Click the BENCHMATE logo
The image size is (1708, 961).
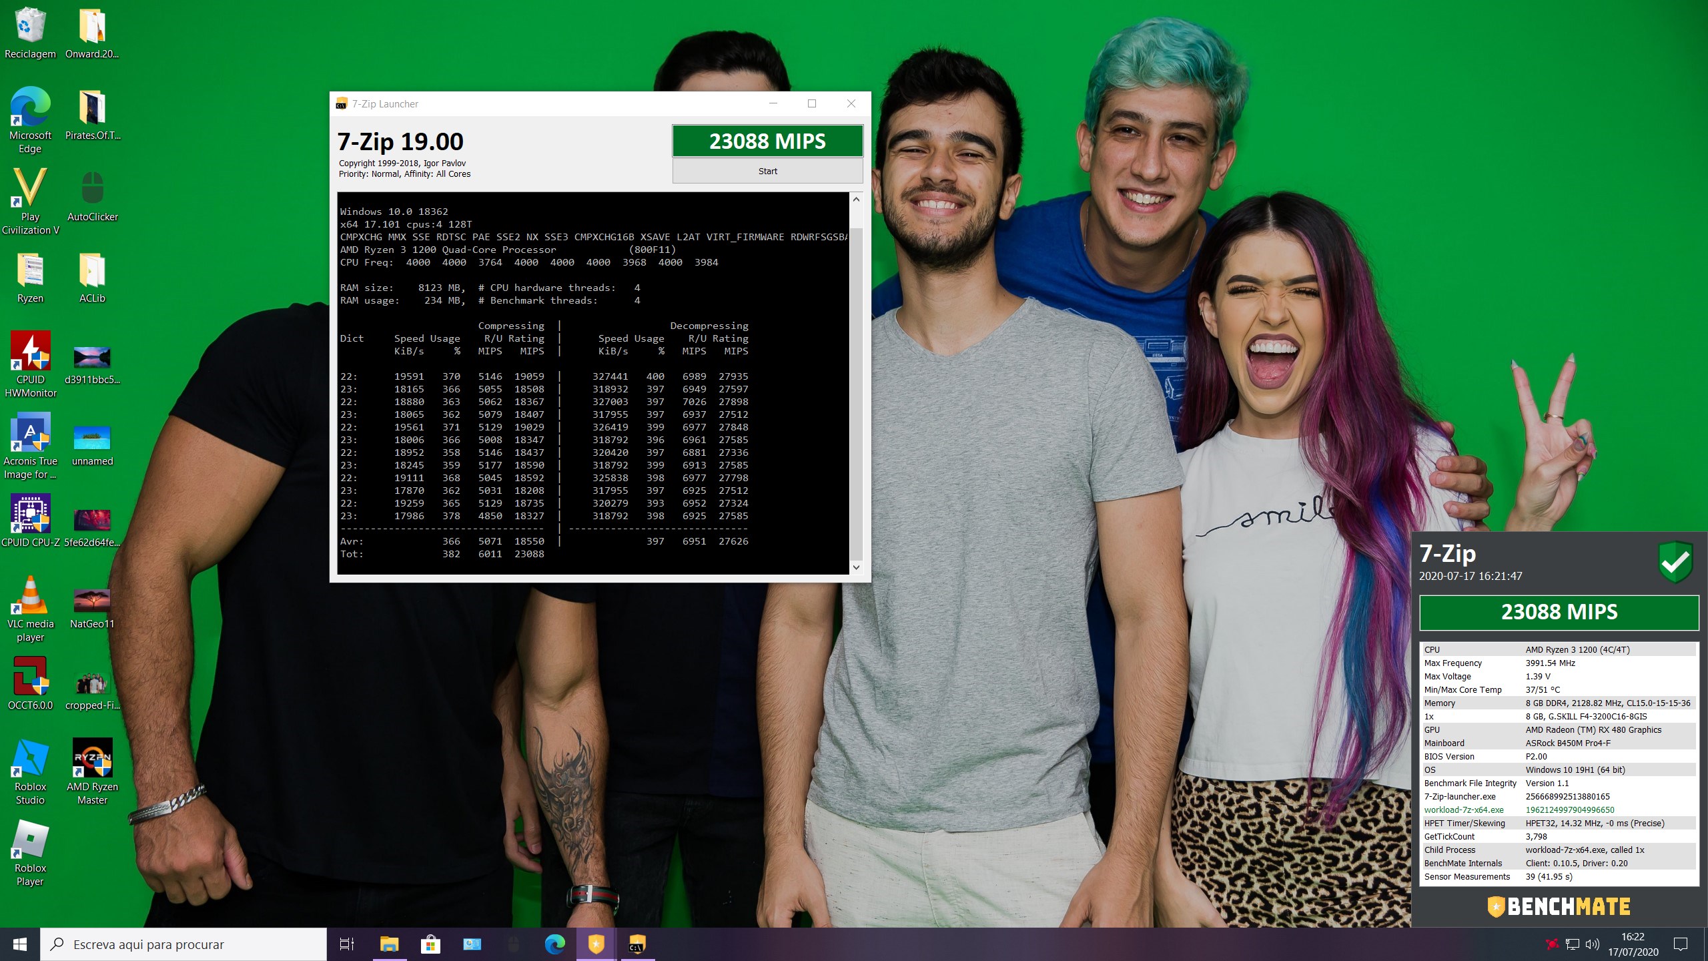tap(1559, 906)
